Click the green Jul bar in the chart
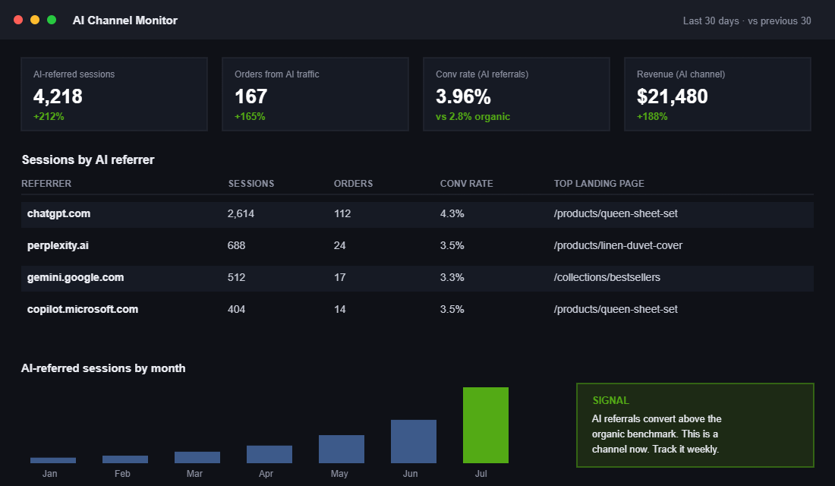The image size is (835, 486). [486, 425]
